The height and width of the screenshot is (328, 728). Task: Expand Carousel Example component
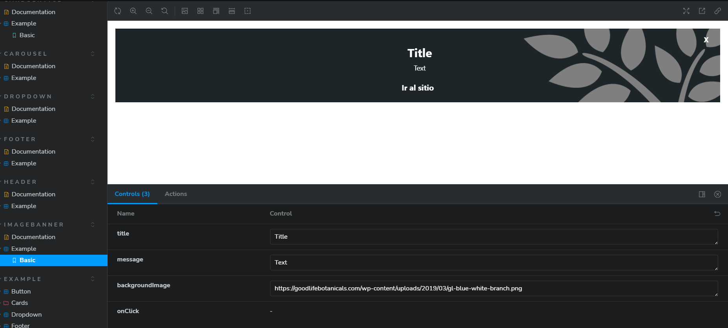tap(24, 78)
